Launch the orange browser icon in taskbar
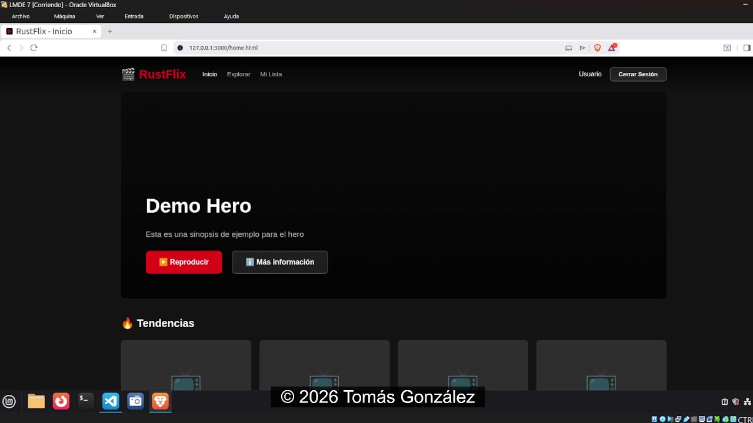The image size is (753, 423). [61, 401]
